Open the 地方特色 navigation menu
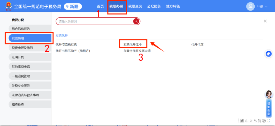The width and height of the screenshot is (275, 126). coord(173,6)
